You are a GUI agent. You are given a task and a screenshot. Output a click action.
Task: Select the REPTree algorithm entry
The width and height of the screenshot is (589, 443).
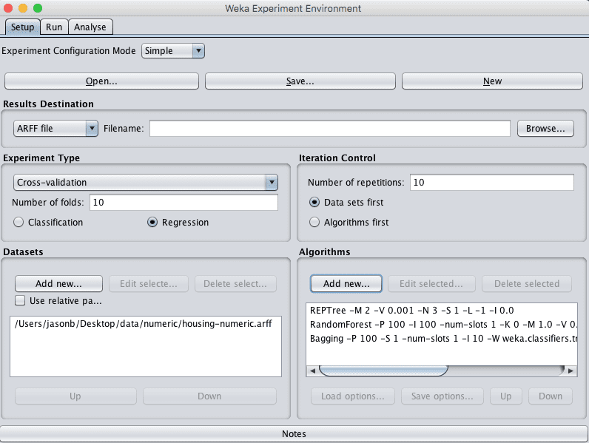(x=442, y=311)
